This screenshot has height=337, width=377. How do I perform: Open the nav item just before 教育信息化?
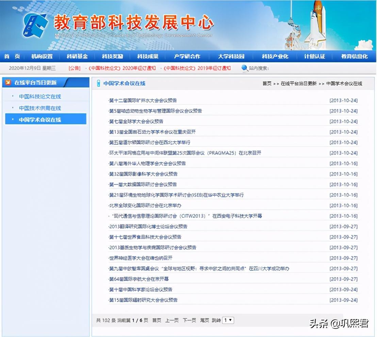coord(314,56)
